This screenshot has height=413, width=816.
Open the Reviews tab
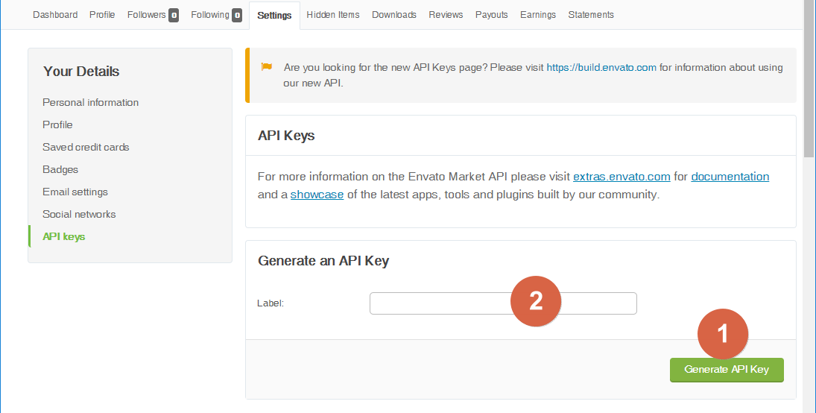[x=446, y=15]
